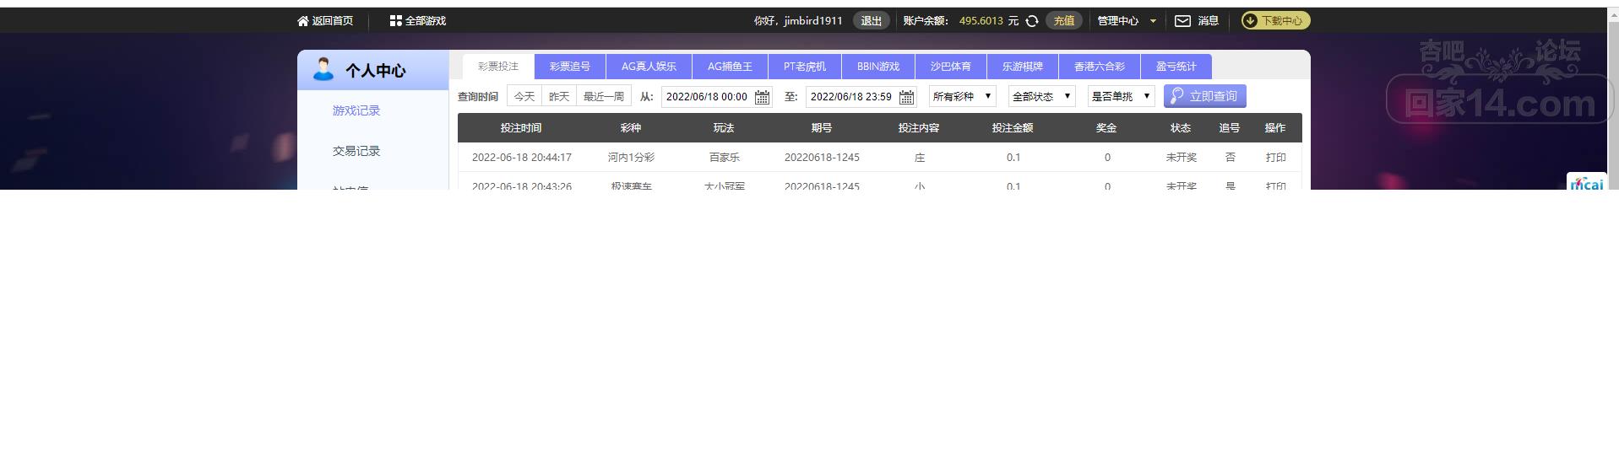The image size is (1619, 462).
Task: Click the 彩种 column header
Action: 631,128
